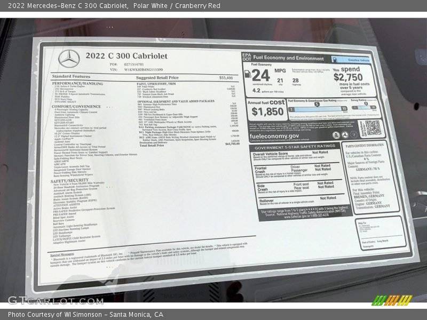Select the page title '2022 Mercedes-Benz C 300 Cabriolet'

(68, 5)
